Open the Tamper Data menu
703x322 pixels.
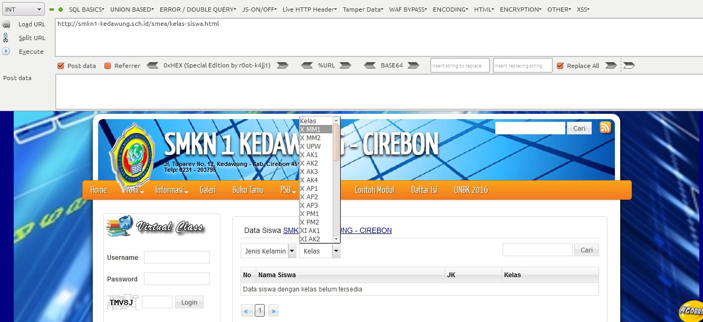363,9
